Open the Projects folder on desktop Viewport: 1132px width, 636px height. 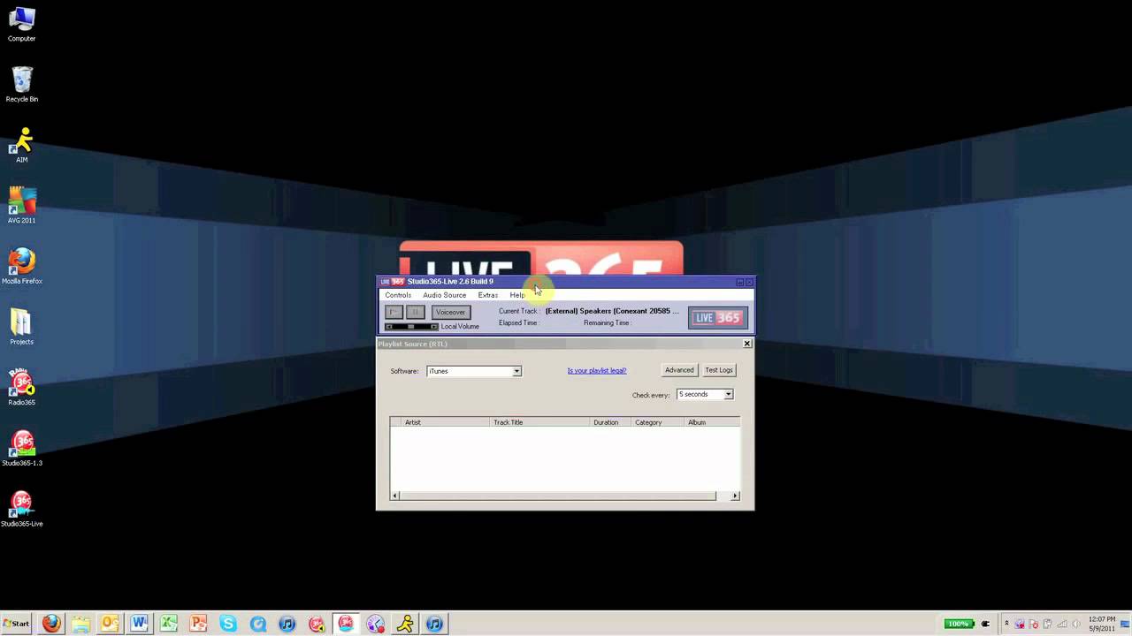pyautogui.click(x=21, y=327)
